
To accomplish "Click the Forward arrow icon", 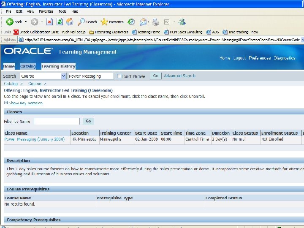I will 35,22.
